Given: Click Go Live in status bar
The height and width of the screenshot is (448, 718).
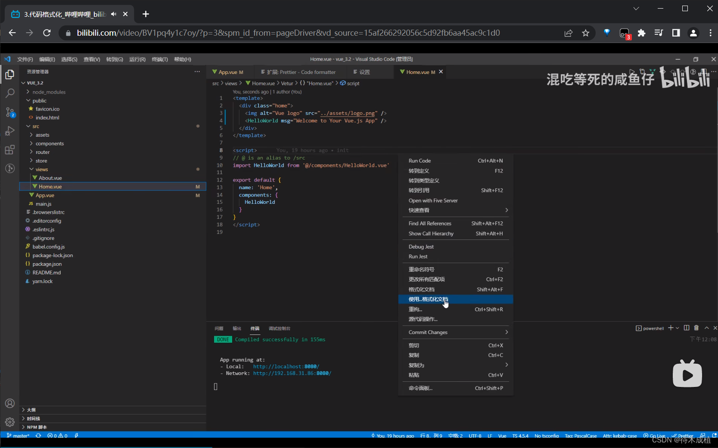Looking at the screenshot, I should [654, 436].
